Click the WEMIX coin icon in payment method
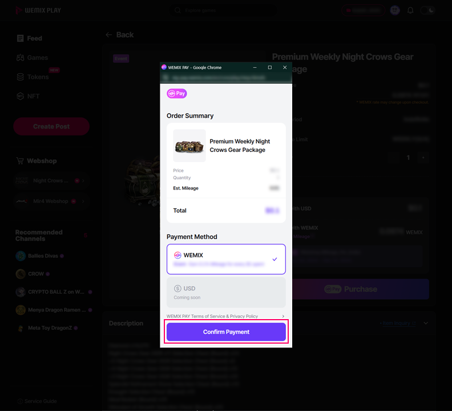452x411 pixels. pyautogui.click(x=177, y=255)
